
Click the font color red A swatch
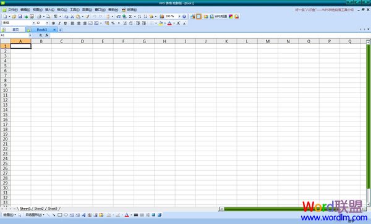[169, 23]
